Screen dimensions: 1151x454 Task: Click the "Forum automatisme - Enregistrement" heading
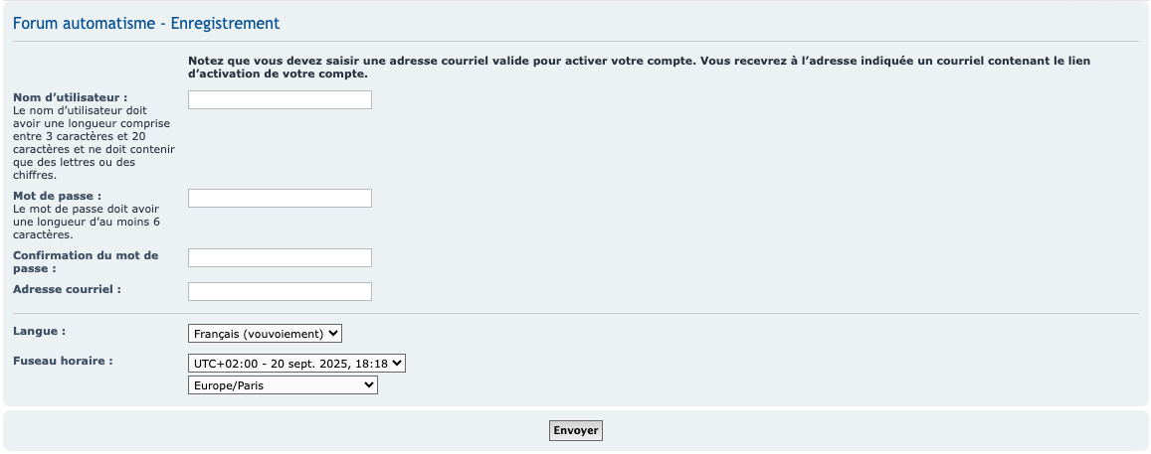pyautogui.click(x=146, y=23)
